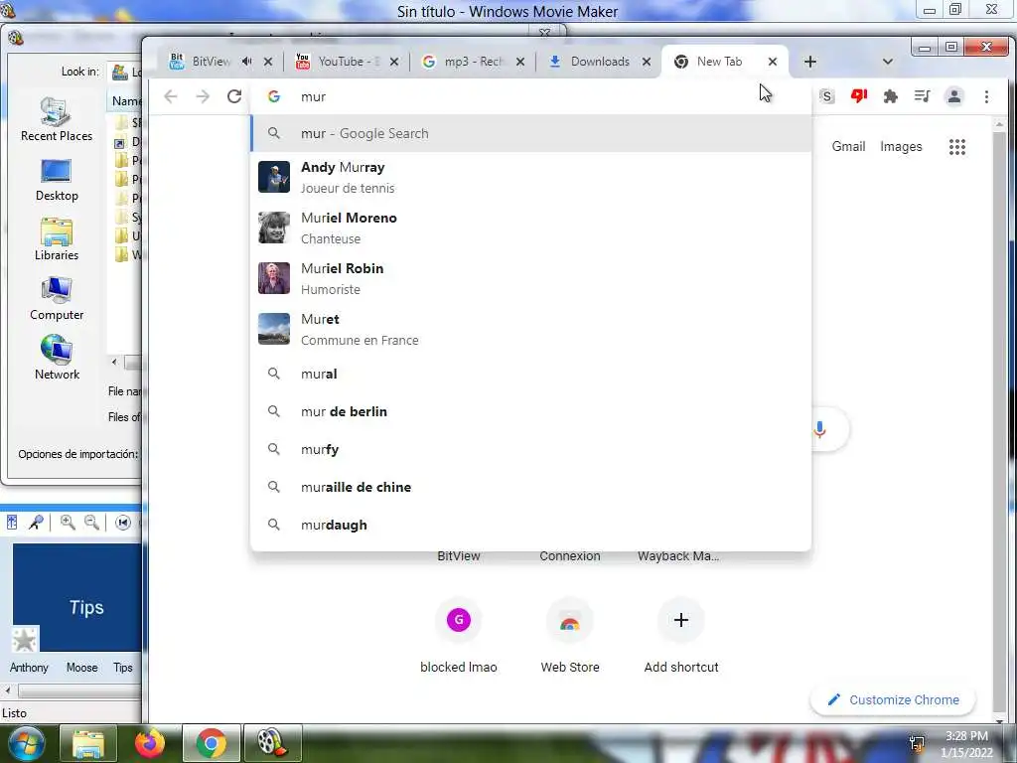Open the Gmail link

point(848,147)
